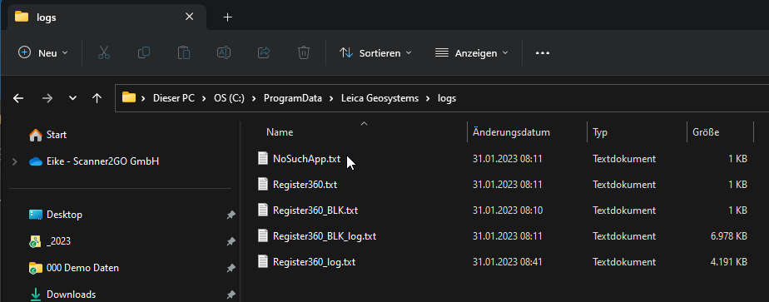Sort by Änderungsdatum column header
The image size is (769, 302).
point(511,132)
